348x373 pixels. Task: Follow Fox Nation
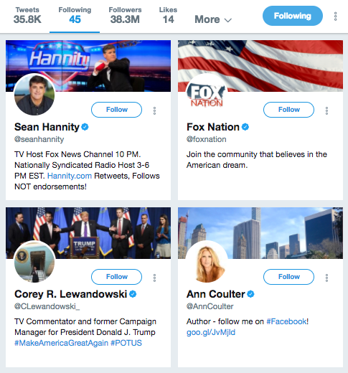[x=288, y=110]
